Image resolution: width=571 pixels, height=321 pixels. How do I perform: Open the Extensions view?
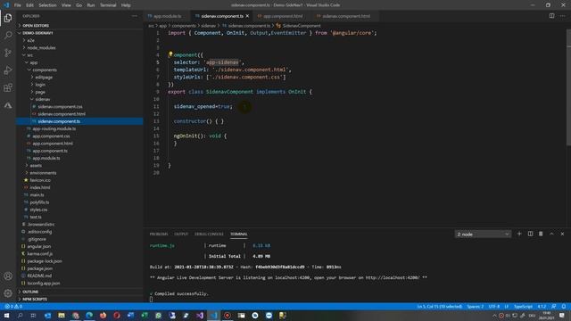[x=8, y=87]
